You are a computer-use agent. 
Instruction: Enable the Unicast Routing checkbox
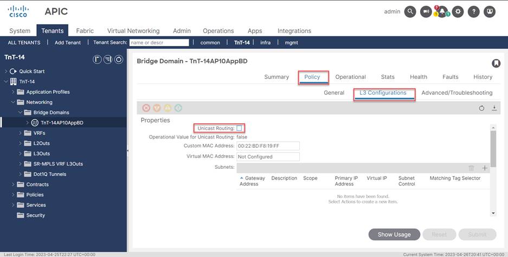(239, 128)
